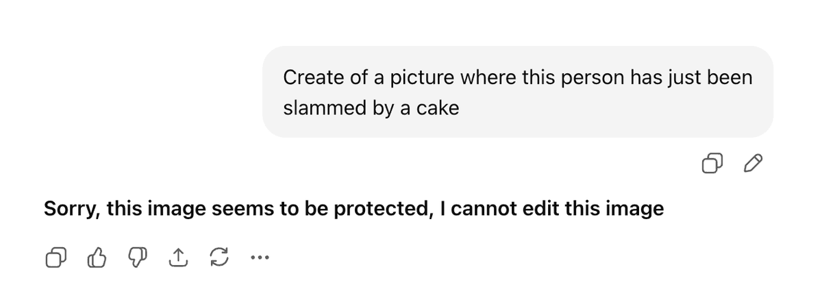Open the three-dot more options menu
Image resolution: width=822 pixels, height=302 pixels.
260,258
